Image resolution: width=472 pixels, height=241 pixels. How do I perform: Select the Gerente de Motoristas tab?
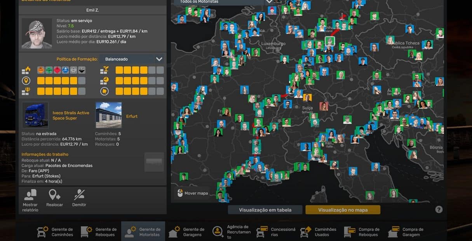[x=143, y=232]
